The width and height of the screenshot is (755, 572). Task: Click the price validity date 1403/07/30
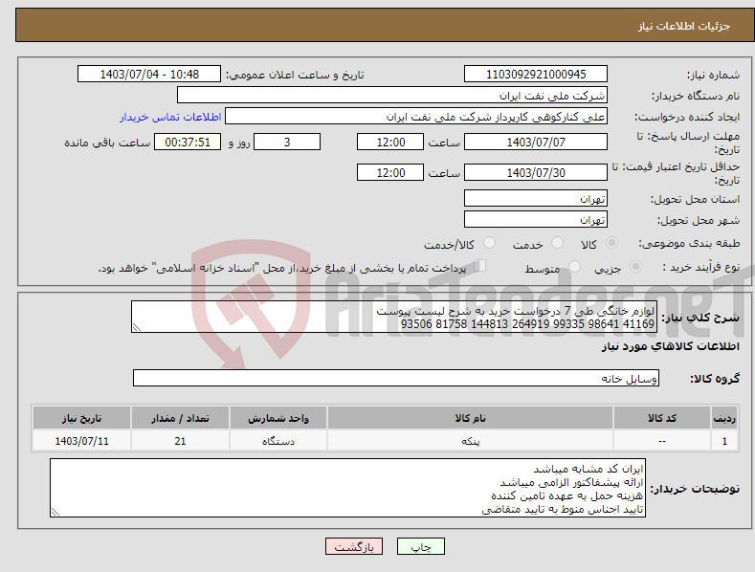536,172
